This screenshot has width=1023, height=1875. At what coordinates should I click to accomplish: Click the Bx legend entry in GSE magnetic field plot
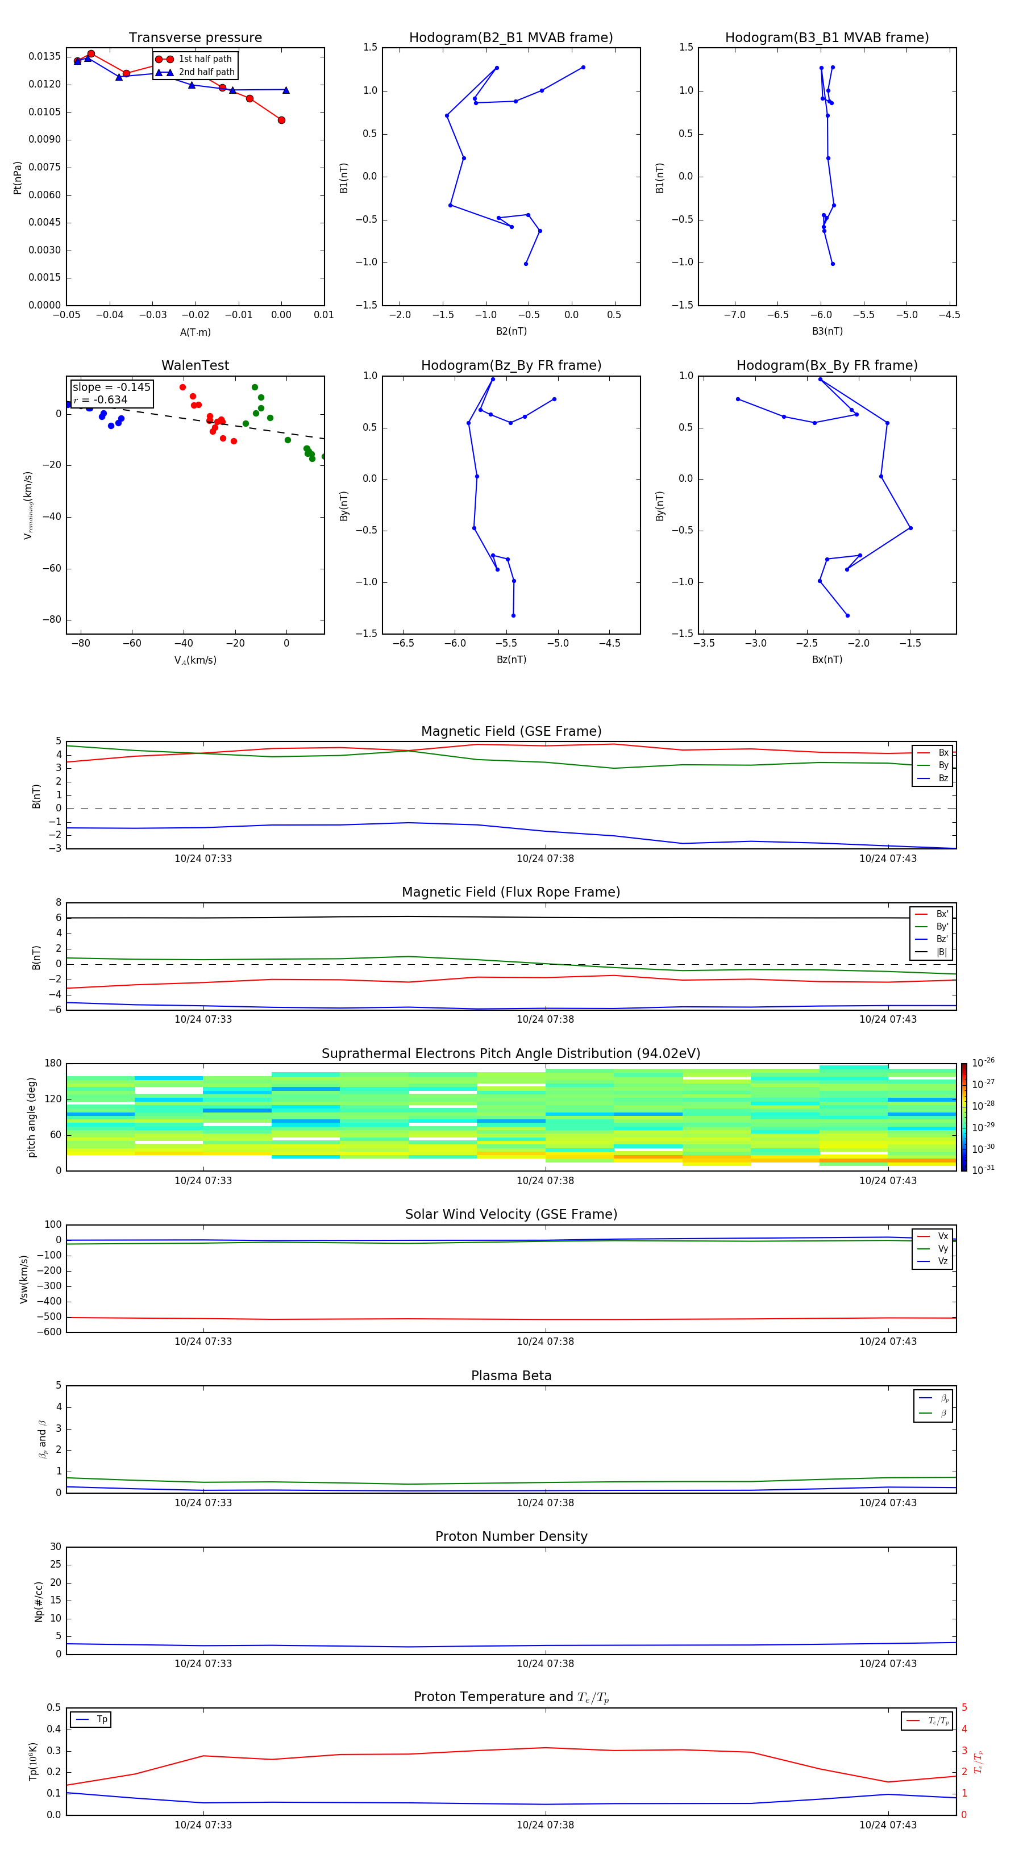coord(933,753)
